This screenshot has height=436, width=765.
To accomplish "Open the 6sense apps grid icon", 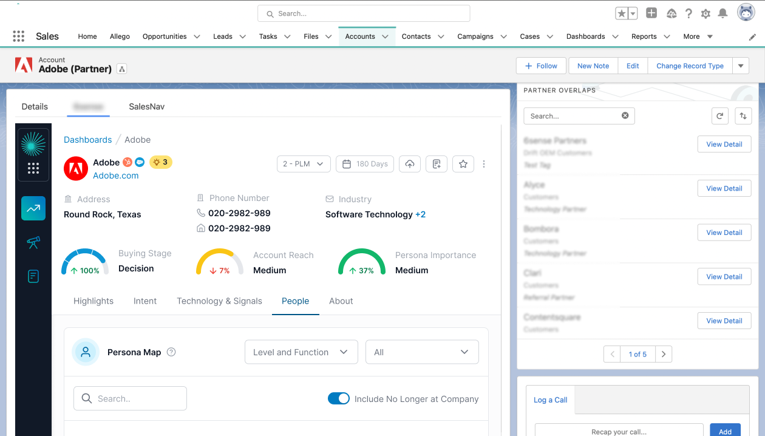I will pos(33,168).
